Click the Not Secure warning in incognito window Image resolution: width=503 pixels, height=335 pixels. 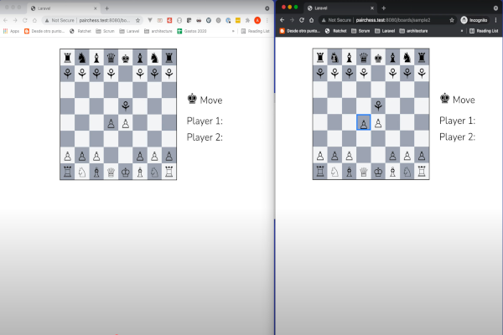point(336,20)
